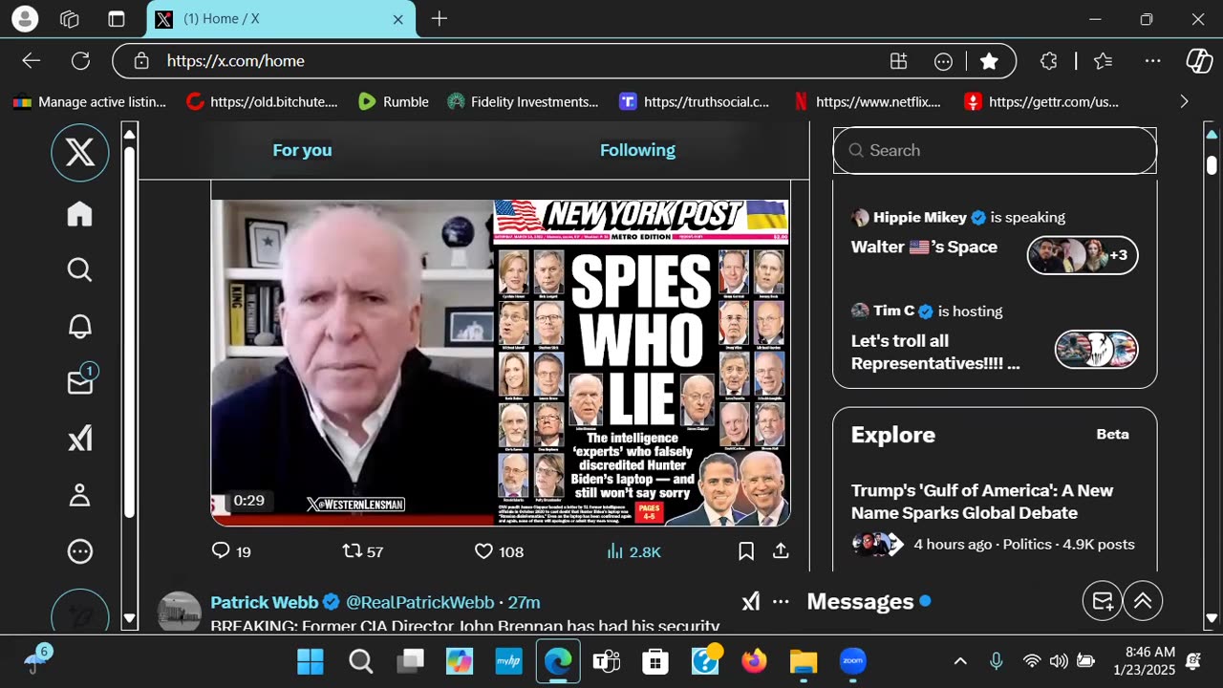Open volume control in system tray
The image size is (1223, 688).
(1059, 661)
